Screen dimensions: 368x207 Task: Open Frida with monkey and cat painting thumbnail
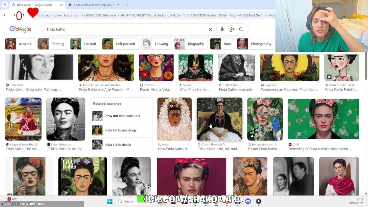(106, 68)
